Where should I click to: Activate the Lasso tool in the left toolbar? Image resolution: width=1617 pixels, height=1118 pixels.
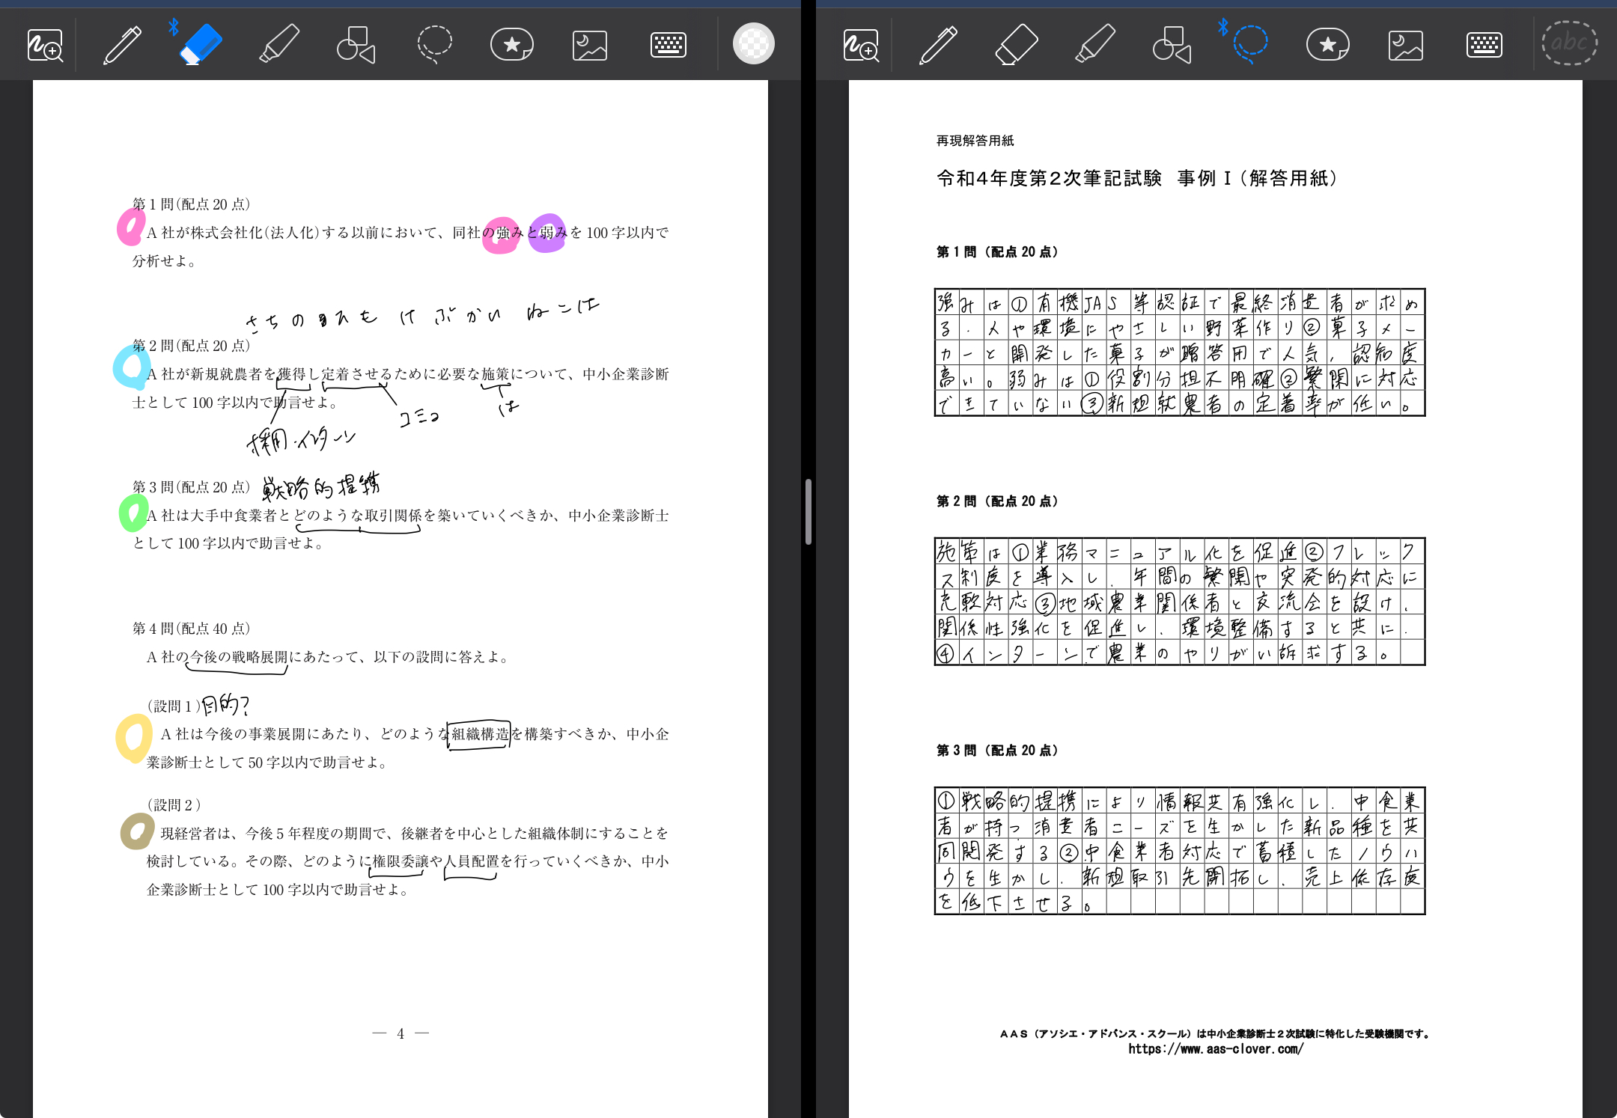[x=434, y=44]
